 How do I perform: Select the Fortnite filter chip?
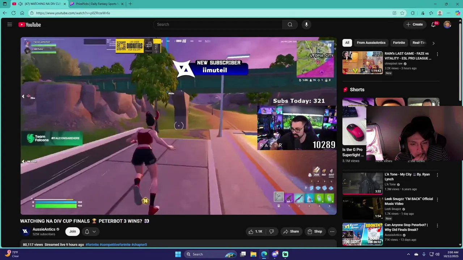(399, 43)
